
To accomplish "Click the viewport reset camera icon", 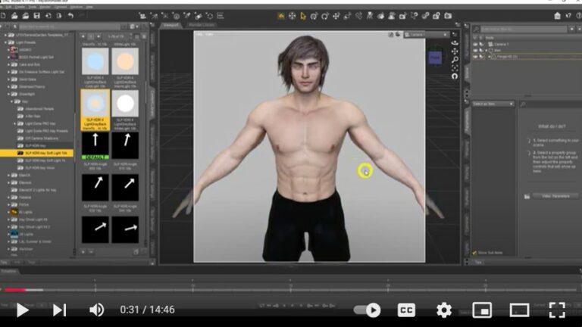I will (454, 76).
